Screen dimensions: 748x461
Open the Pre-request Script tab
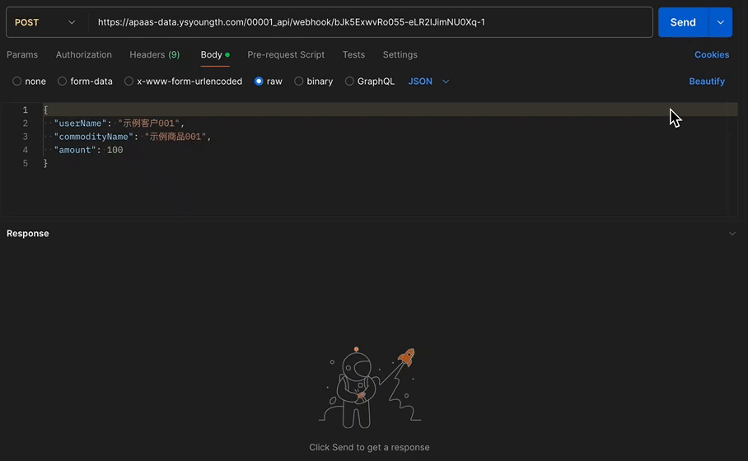[286, 55]
